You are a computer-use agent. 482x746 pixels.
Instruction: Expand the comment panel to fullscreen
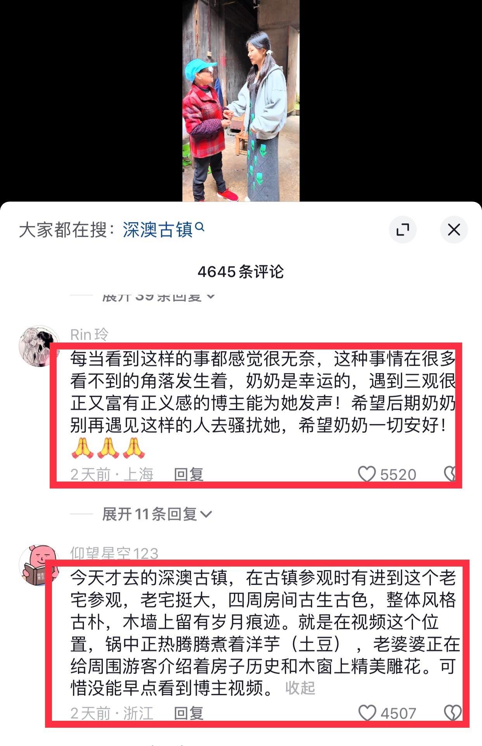click(402, 230)
